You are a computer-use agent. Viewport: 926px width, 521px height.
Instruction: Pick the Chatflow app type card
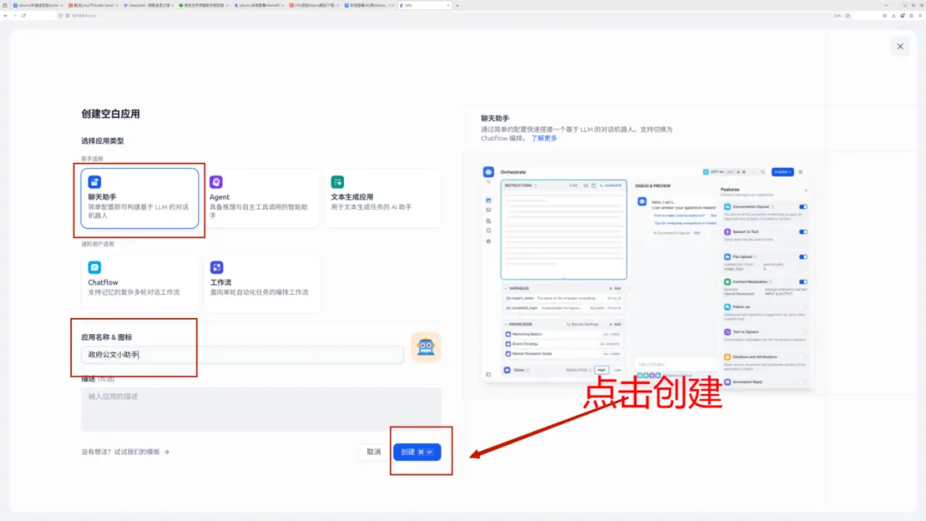(140, 284)
